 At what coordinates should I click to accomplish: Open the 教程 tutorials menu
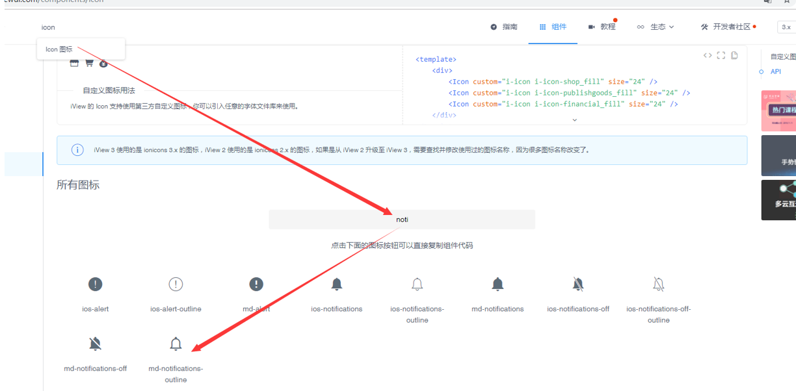(x=602, y=27)
